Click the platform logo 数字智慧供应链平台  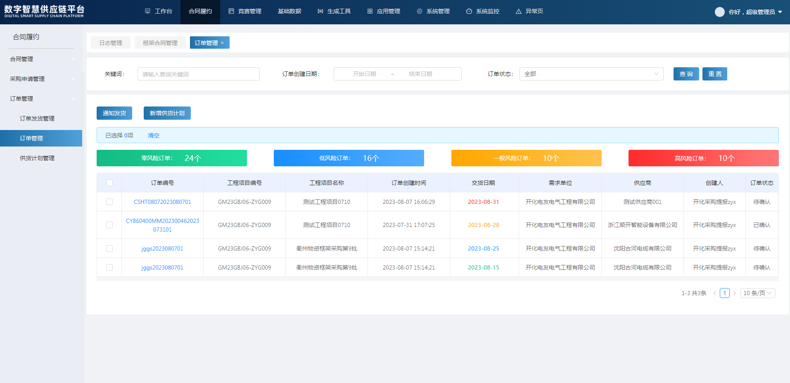[44, 12]
